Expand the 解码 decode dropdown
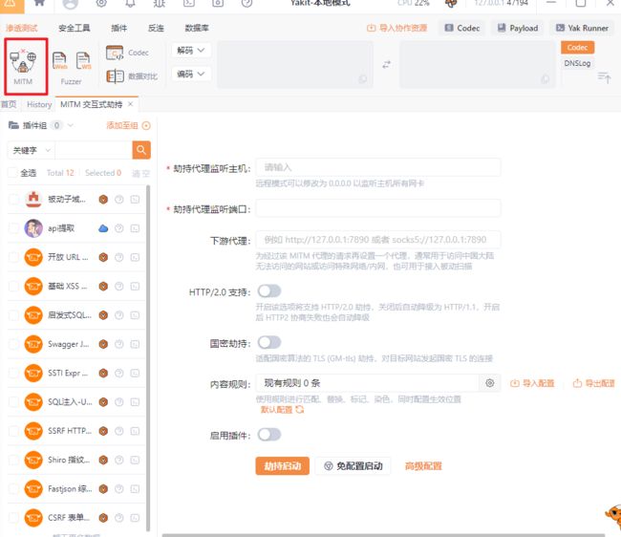 point(190,50)
